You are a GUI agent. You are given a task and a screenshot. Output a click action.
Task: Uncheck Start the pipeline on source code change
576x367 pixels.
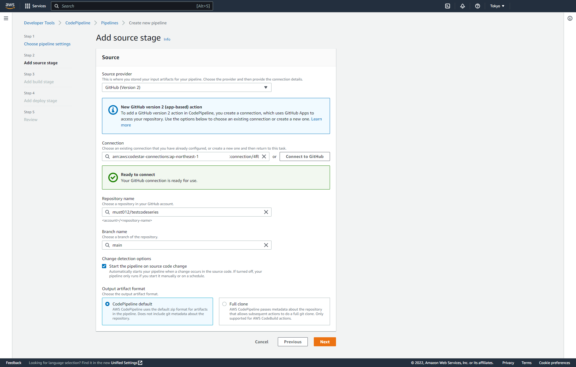pyautogui.click(x=104, y=266)
